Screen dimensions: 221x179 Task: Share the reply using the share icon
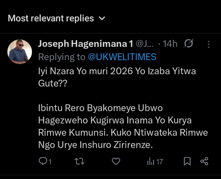coord(204,162)
